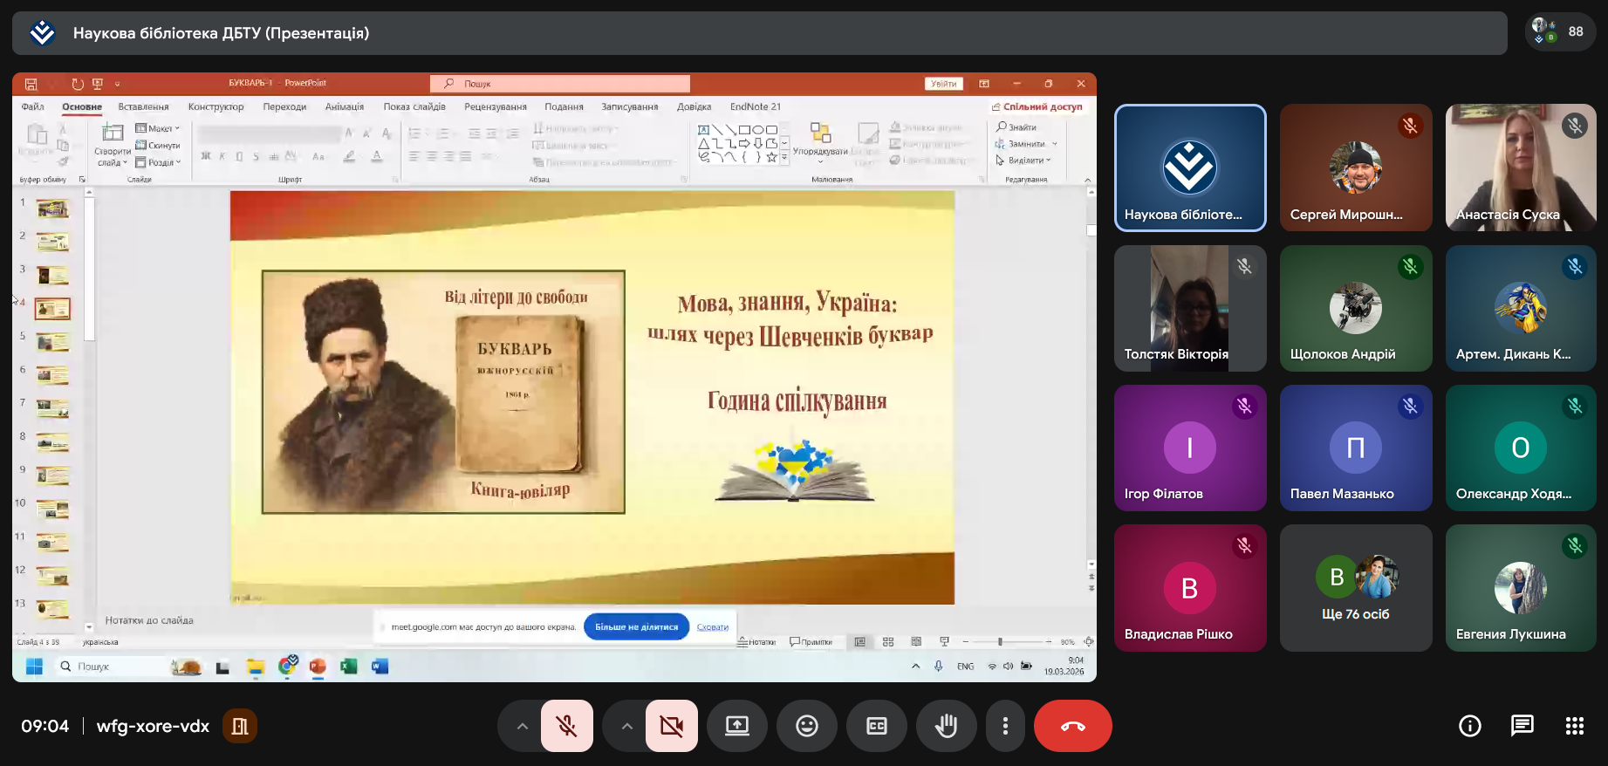The height and width of the screenshot is (766, 1608).
Task: Open the emoji reactions button
Action: click(807, 726)
